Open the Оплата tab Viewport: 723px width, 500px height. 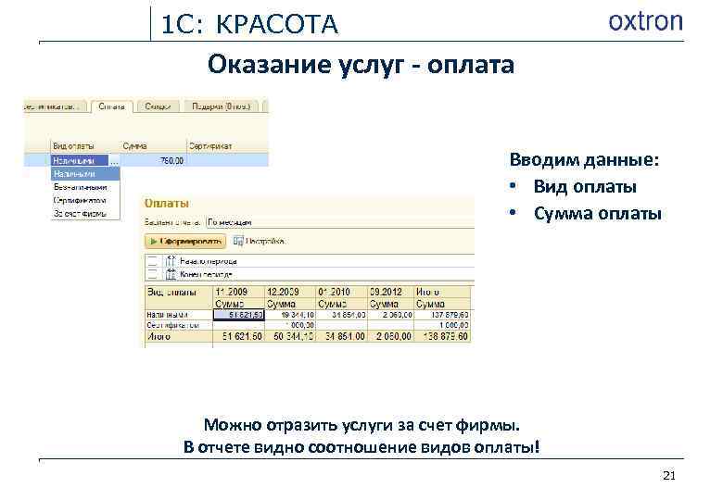point(111,106)
